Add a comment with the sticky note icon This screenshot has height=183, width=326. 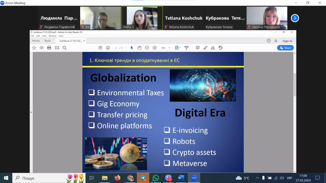click(x=198, y=48)
